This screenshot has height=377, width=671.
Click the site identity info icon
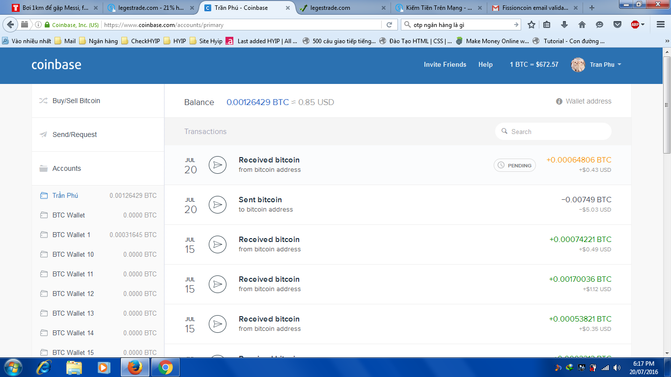pos(38,25)
